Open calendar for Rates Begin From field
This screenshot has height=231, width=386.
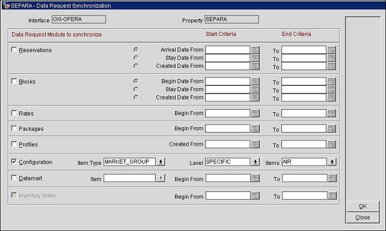coord(255,113)
